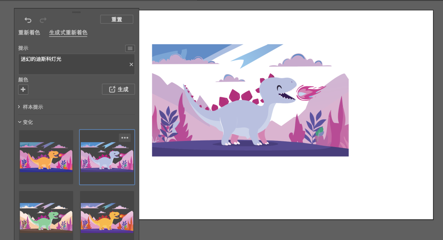The width and height of the screenshot is (443, 240).
Task: Click the redo arrow icon
Action: 43,20
